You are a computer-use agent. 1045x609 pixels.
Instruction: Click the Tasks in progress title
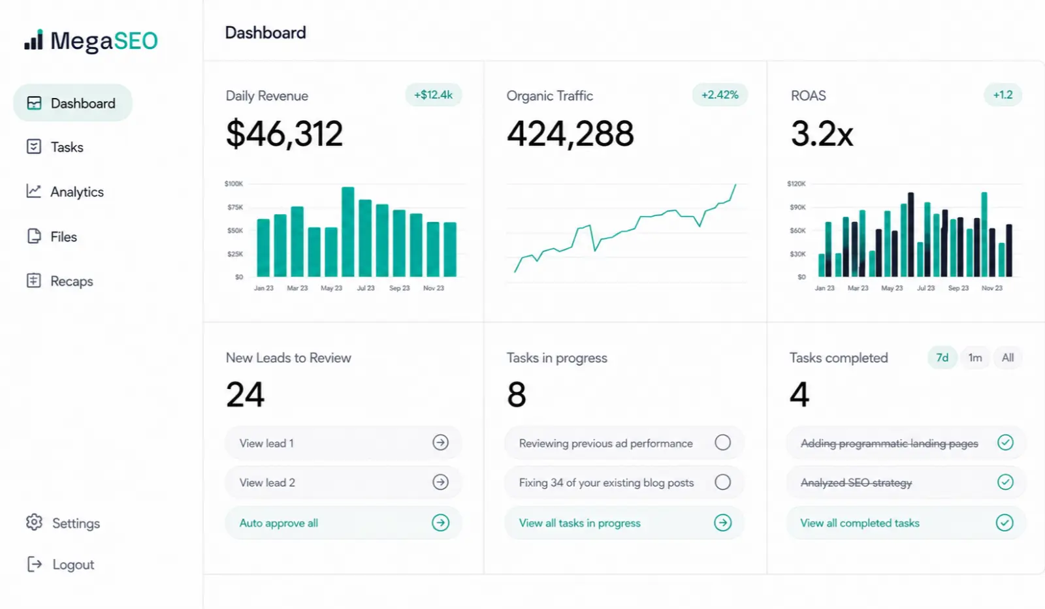coord(556,358)
